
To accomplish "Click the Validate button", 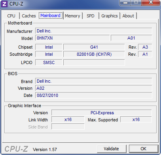I will pyautogui.click(x=112, y=149).
